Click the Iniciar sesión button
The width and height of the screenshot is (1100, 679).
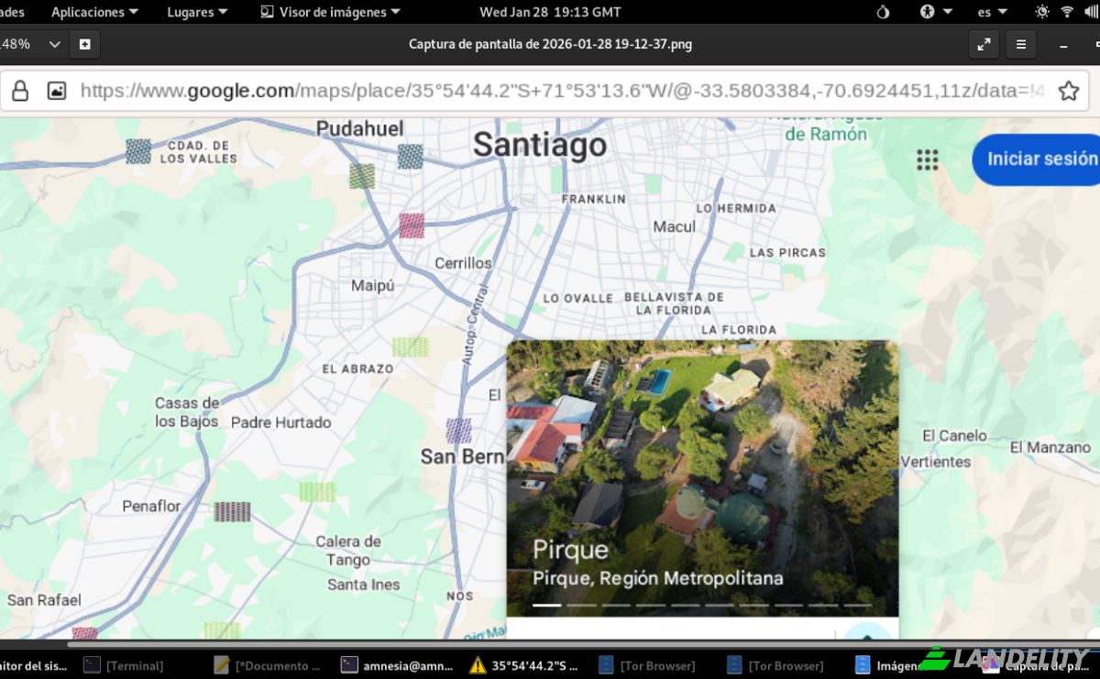point(1039,159)
